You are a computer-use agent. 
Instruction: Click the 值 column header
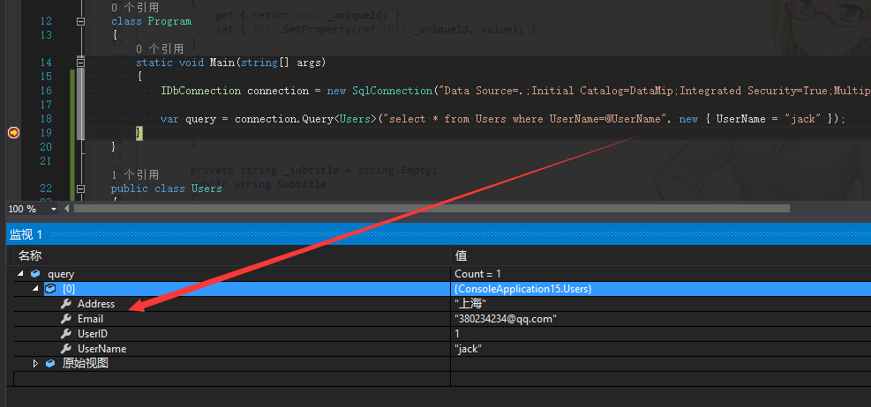[x=461, y=255]
